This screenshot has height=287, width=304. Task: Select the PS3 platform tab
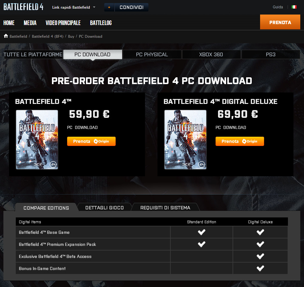tap(271, 54)
